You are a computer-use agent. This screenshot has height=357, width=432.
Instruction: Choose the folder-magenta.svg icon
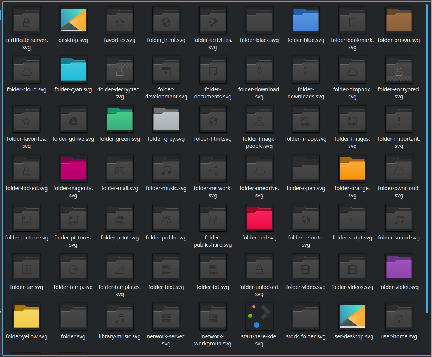73,168
